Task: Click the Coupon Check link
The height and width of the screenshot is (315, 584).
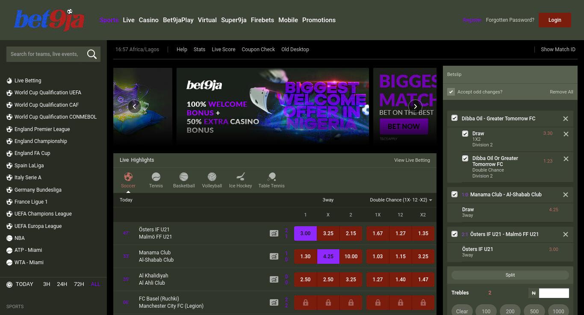Action: coord(258,50)
